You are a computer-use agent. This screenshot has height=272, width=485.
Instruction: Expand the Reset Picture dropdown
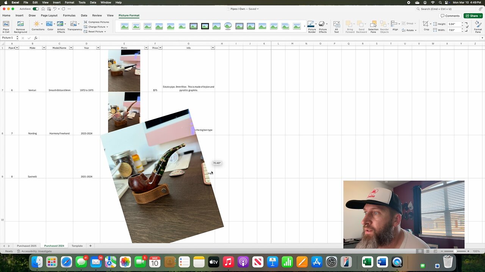[105, 32]
